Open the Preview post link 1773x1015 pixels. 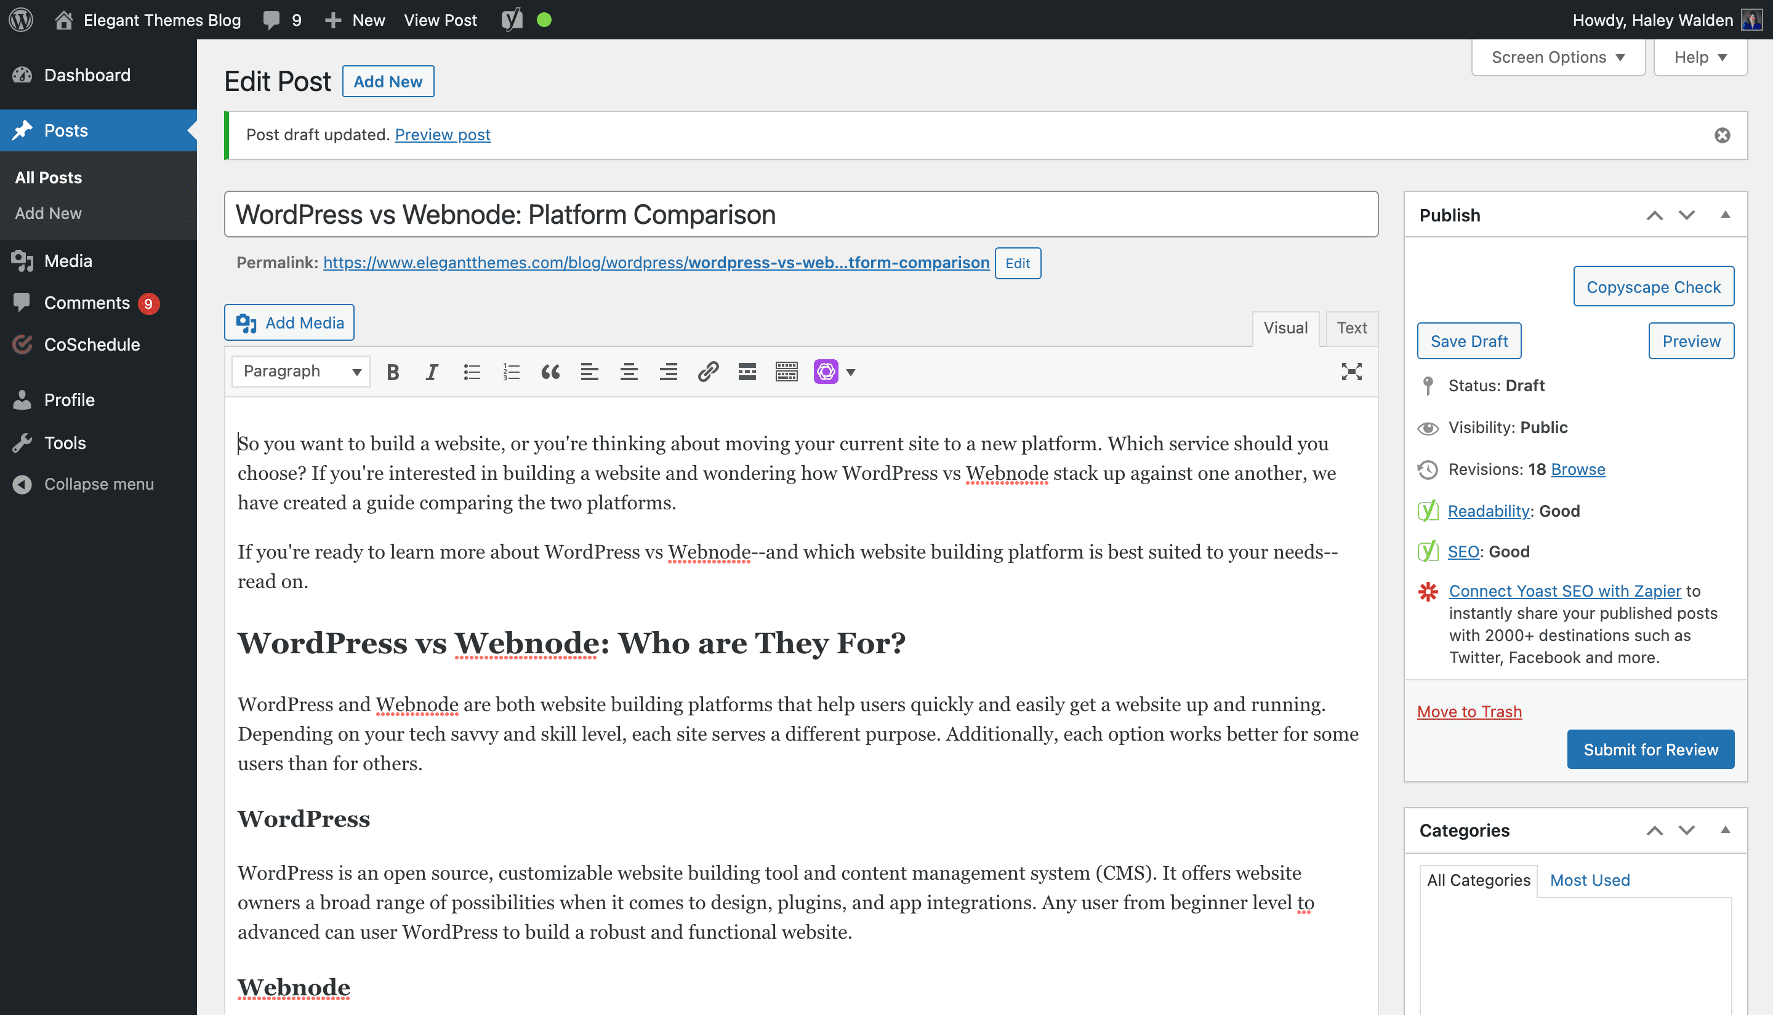point(442,135)
